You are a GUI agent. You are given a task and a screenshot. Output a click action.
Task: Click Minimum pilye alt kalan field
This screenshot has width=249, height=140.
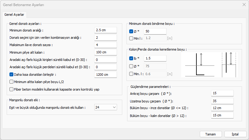(x=105, y=52)
